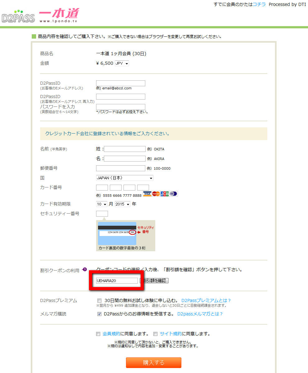308x373 pixels.
Task: Click the 一本道 1pondo.tv logo
Action: (x=59, y=16)
